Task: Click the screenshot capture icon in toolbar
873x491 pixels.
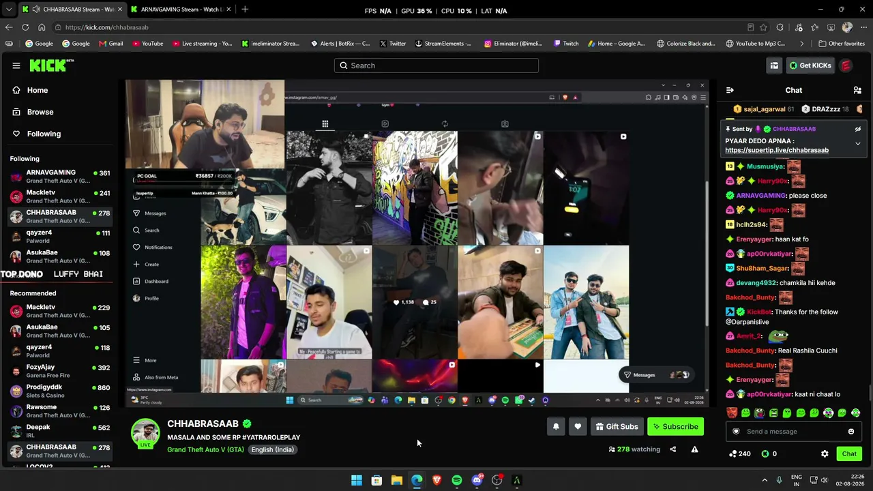Action: coord(831,27)
